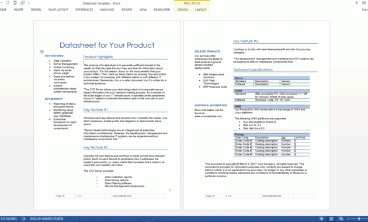This screenshot has height=222, width=368.
Task: Click www.website.com in page two footer
Action: 272,196
